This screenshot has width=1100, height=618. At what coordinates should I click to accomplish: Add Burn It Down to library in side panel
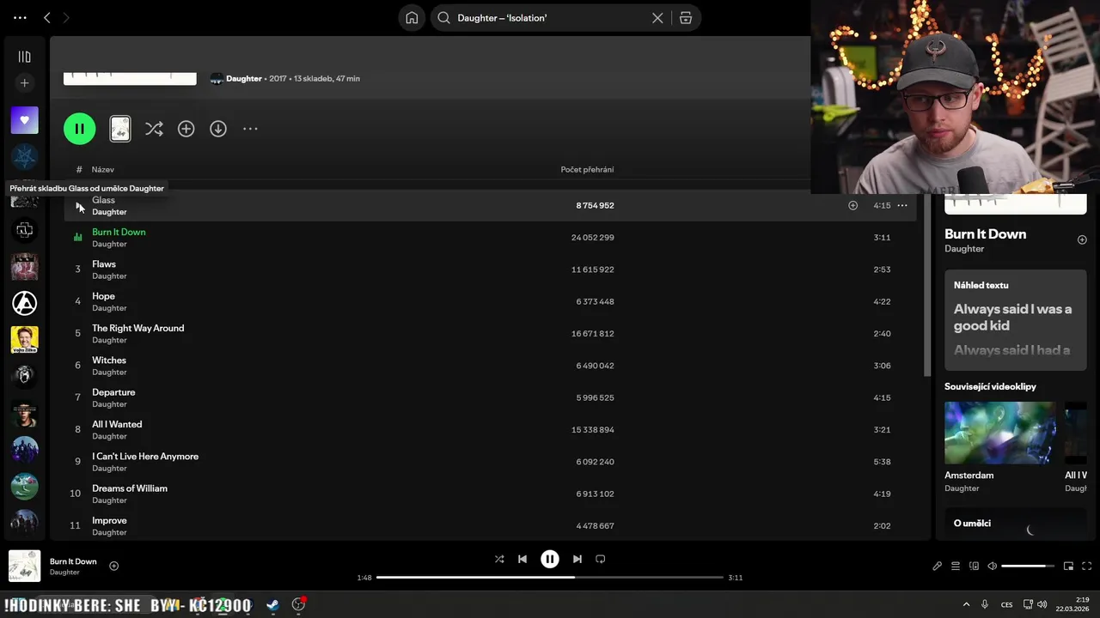(1082, 240)
